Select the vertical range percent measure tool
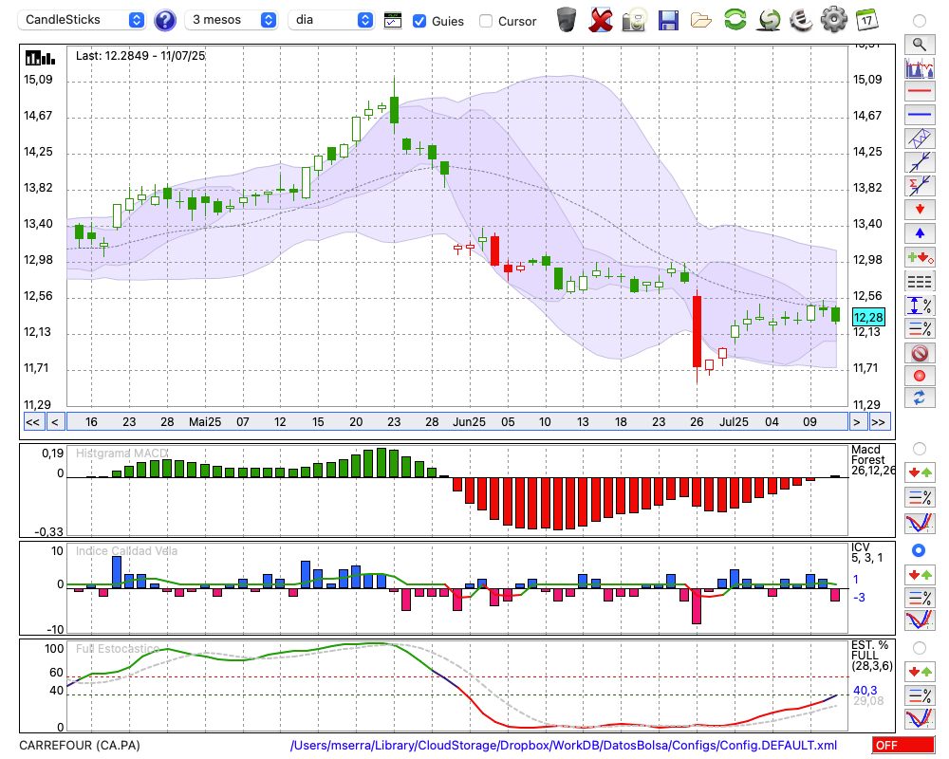The width and height of the screenshot is (949, 759). [920, 305]
